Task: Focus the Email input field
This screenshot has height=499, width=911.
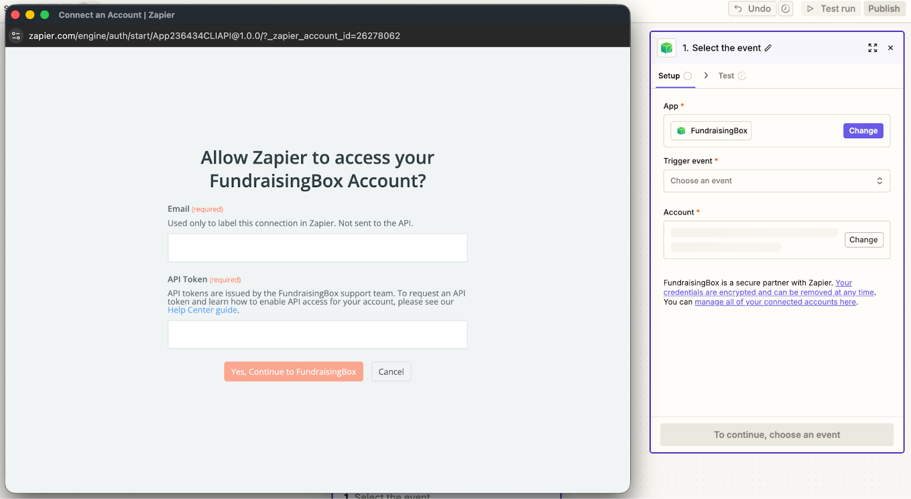Action: pyautogui.click(x=318, y=248)
